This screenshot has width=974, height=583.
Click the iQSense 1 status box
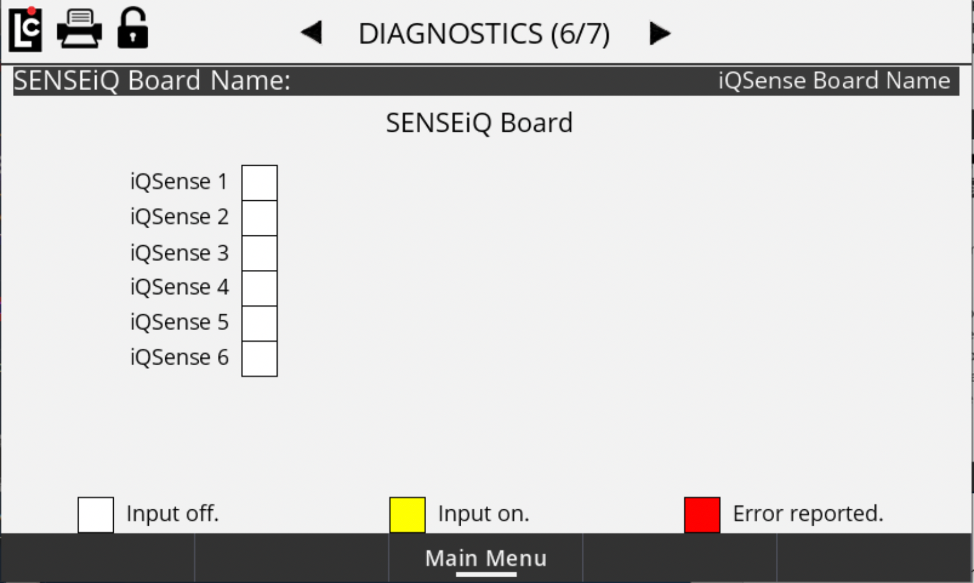click(260, 183)
